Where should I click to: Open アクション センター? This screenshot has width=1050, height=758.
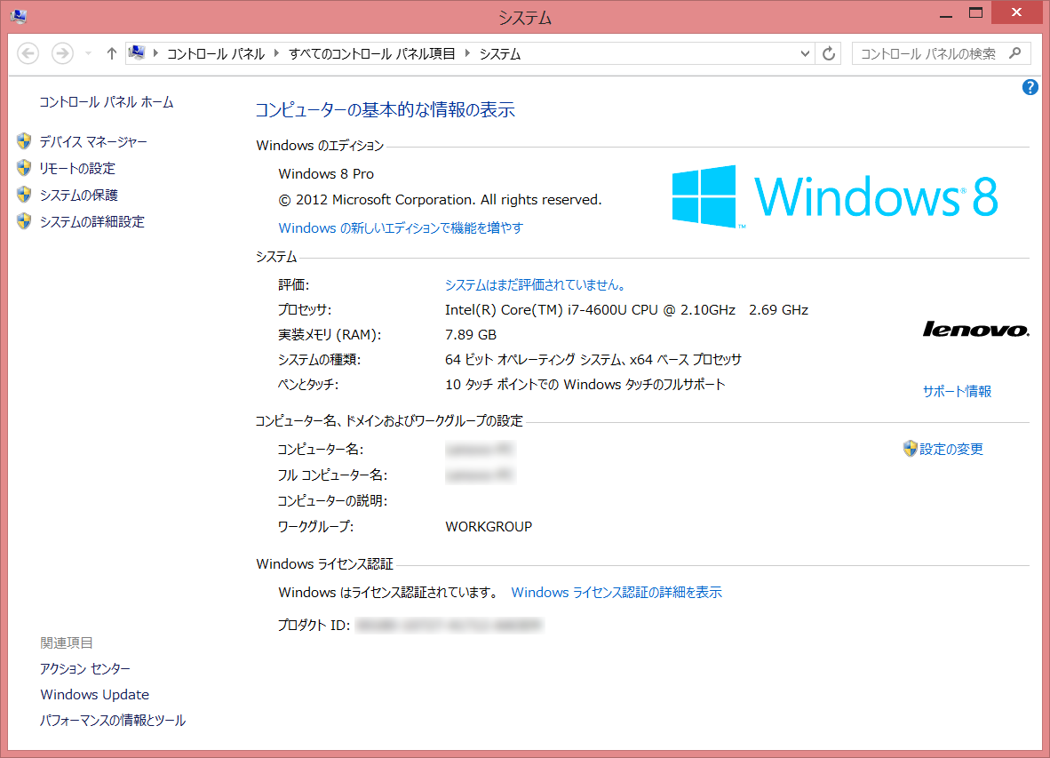[x=85, y=668]
